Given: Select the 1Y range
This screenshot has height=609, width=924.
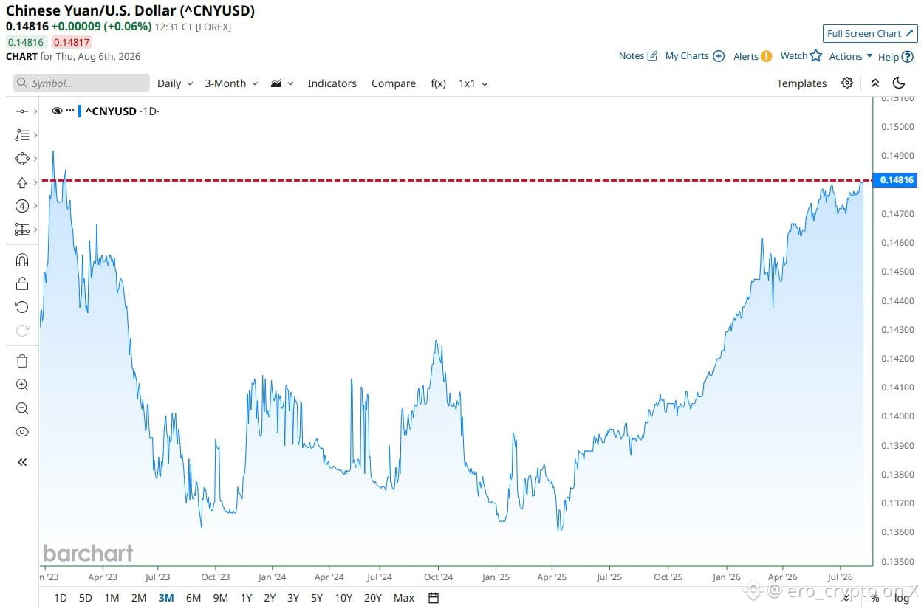Looking at the screenshot, I should [x=246, y=598].
